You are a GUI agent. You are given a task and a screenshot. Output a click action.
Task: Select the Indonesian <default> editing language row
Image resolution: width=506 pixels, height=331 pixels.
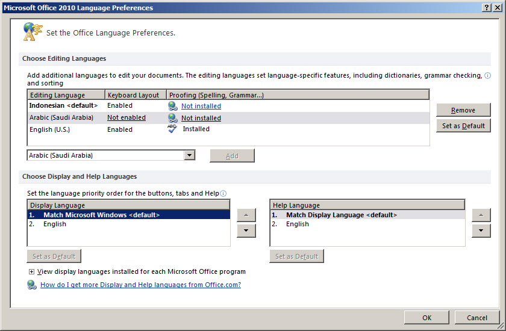(x=228, y=106)
